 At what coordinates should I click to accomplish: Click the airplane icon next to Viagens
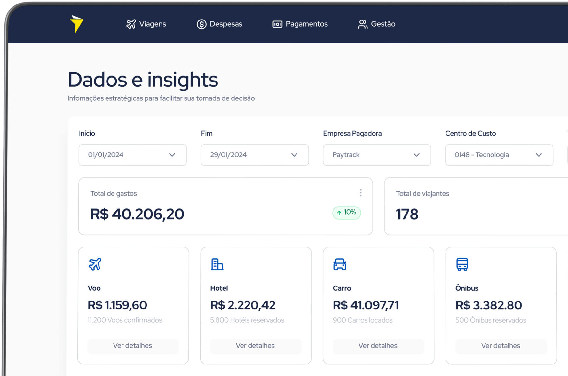pyautogui.click(x=131, y=24)
